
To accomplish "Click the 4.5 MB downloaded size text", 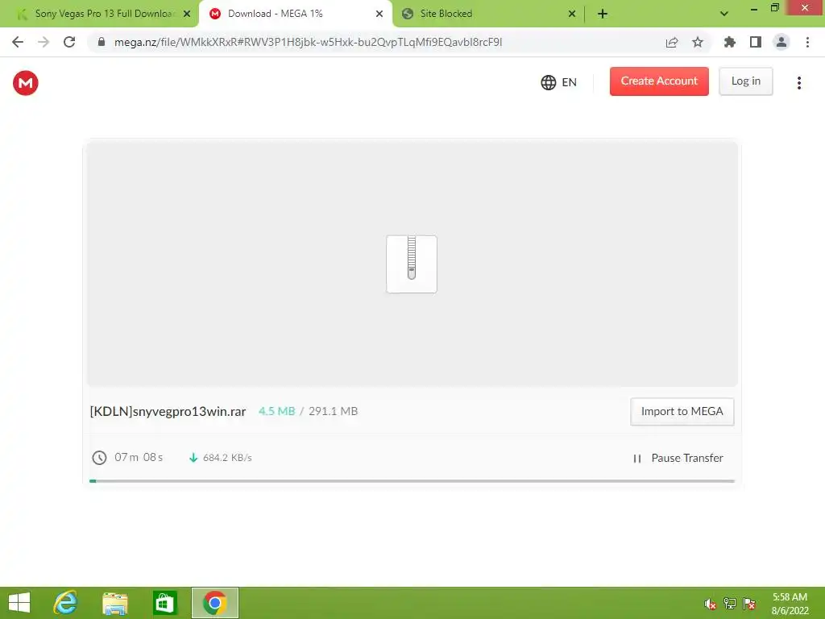I will 277,411.
